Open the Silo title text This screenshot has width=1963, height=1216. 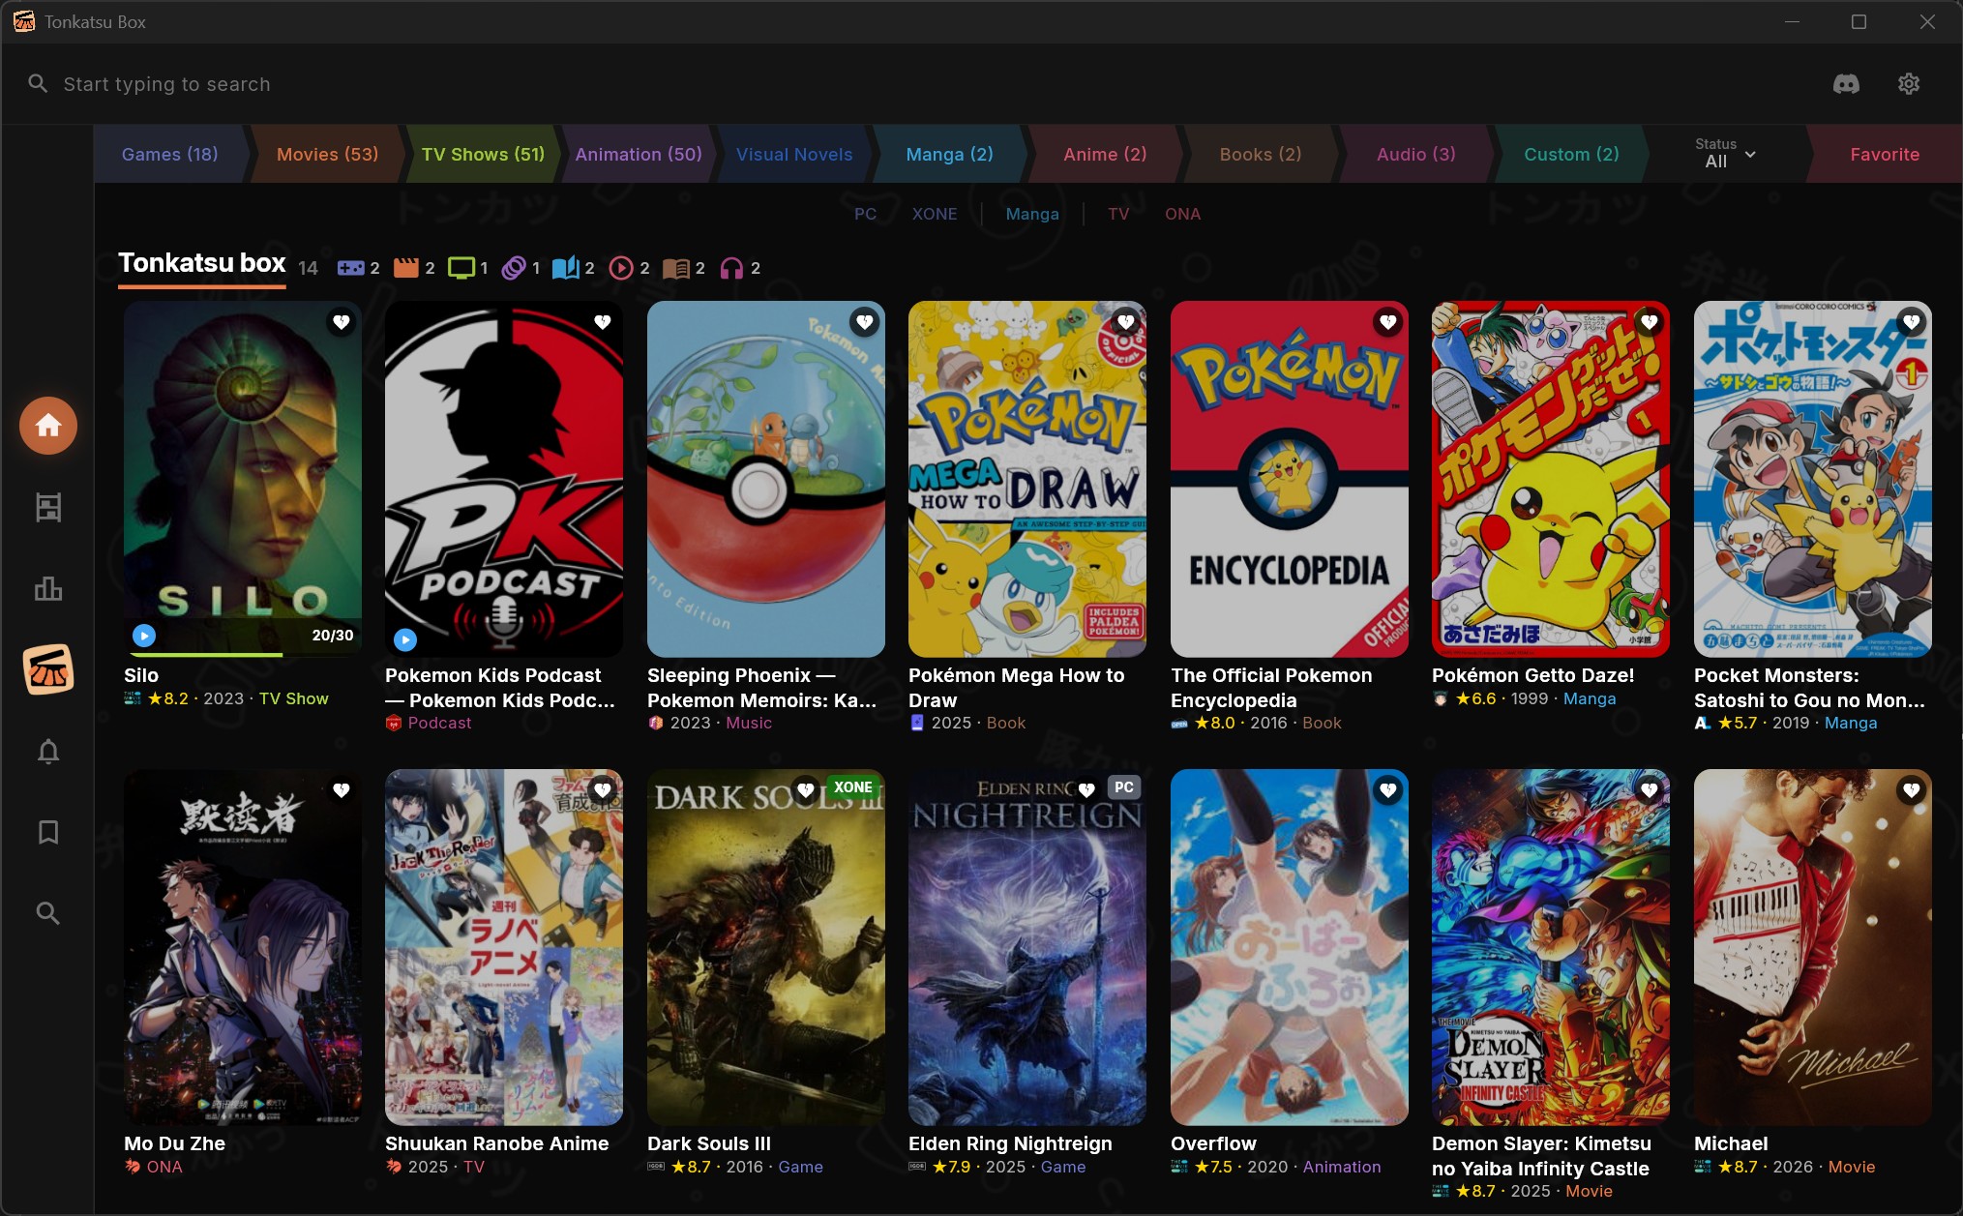click(141, 675)
